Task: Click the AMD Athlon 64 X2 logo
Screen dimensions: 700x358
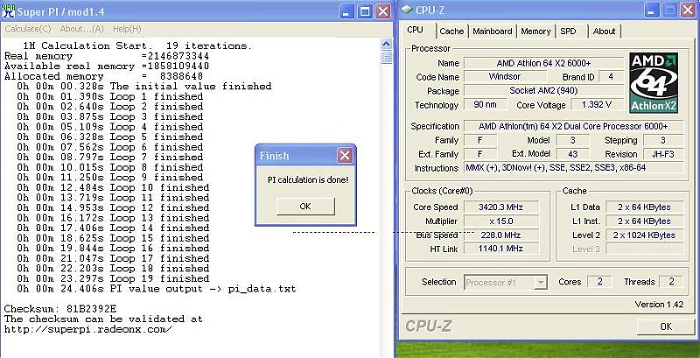Action: tap(654, 82)
